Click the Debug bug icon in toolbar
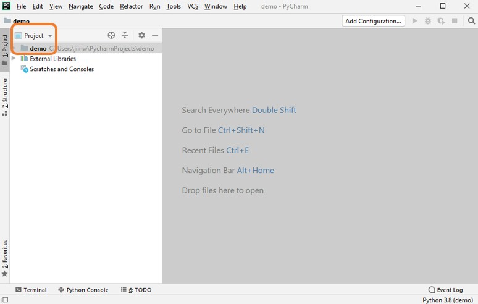The width and height of the screenshot is (478, 304). [x=428, y=21]
